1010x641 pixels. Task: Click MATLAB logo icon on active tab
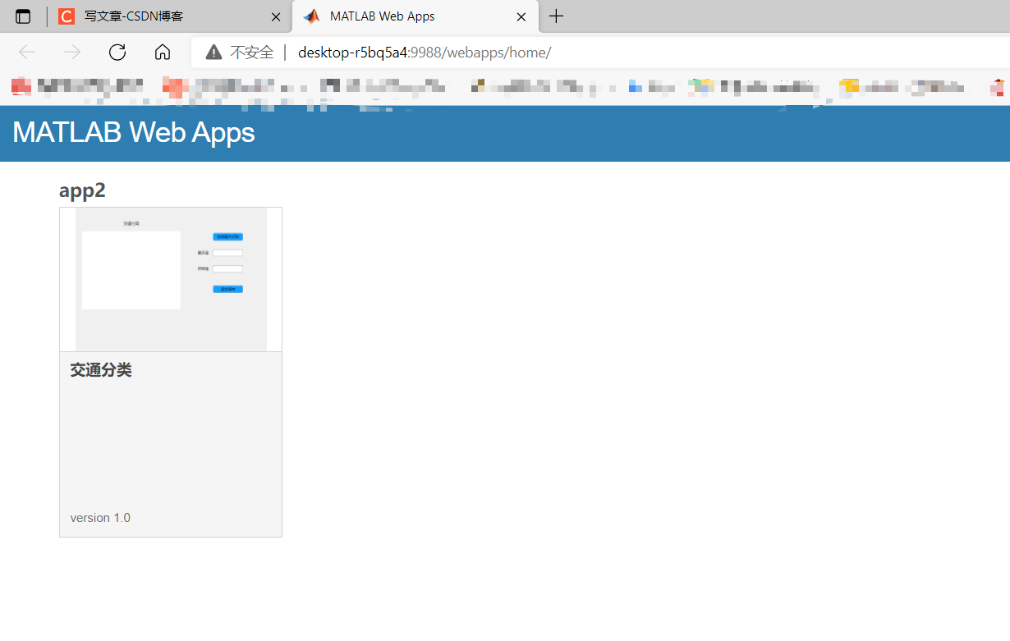pos(311,16)
